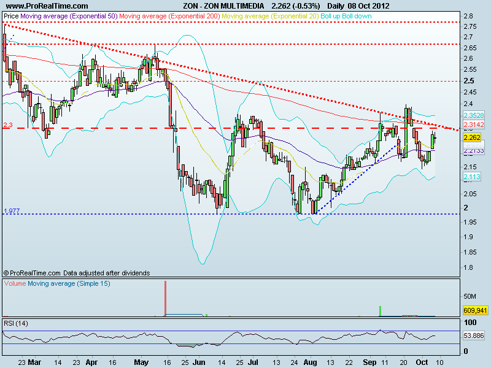Click the 2.5 price axis label
Viewport: 491px width, 368px height.
point(469,81)
